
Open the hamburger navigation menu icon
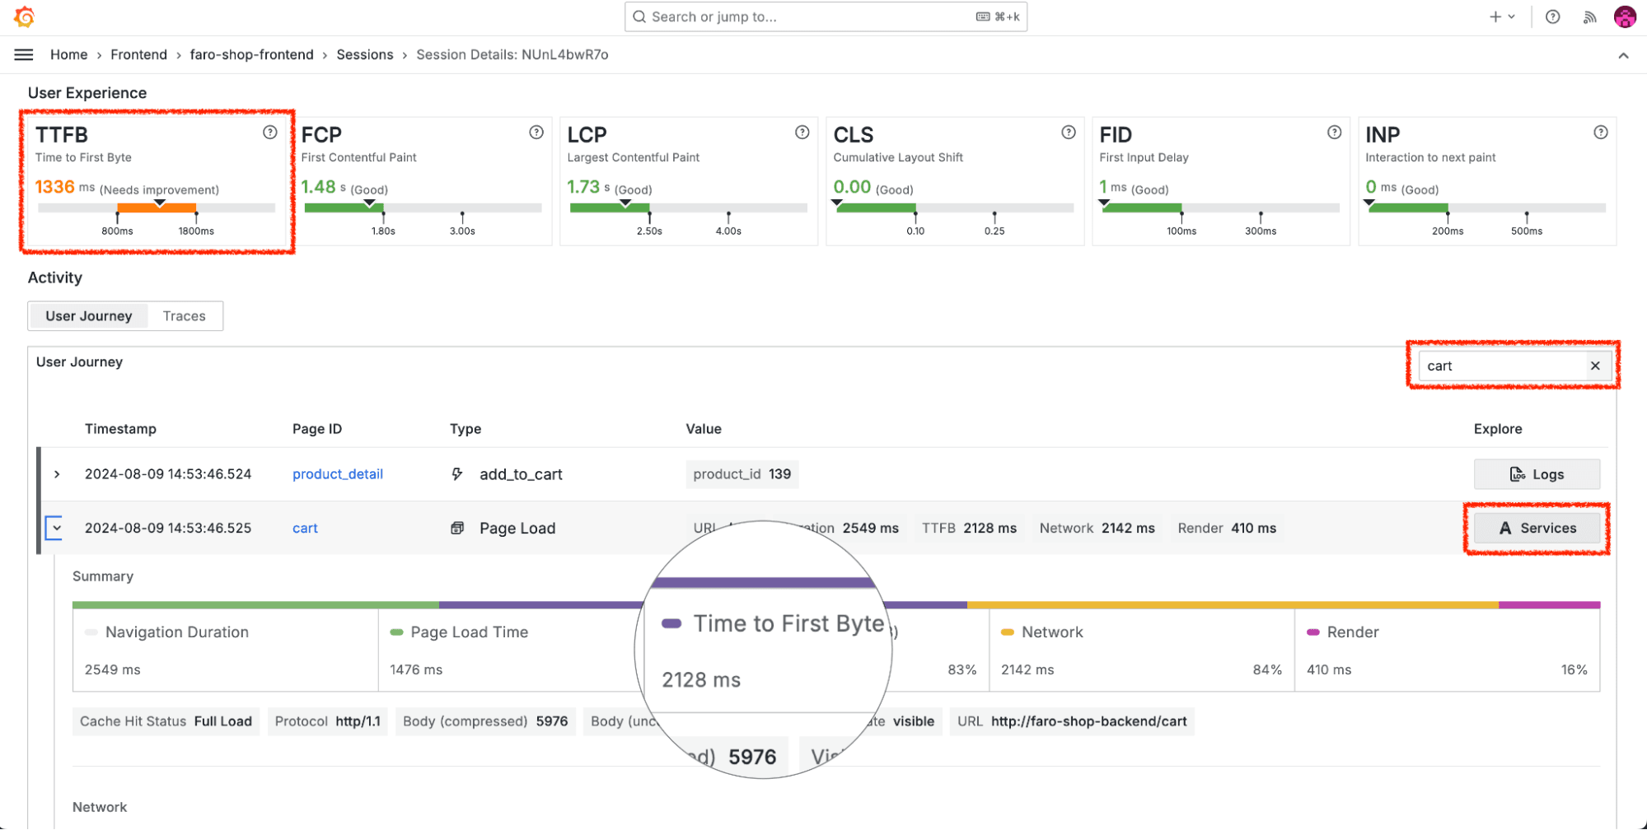[x=23, y=54]
